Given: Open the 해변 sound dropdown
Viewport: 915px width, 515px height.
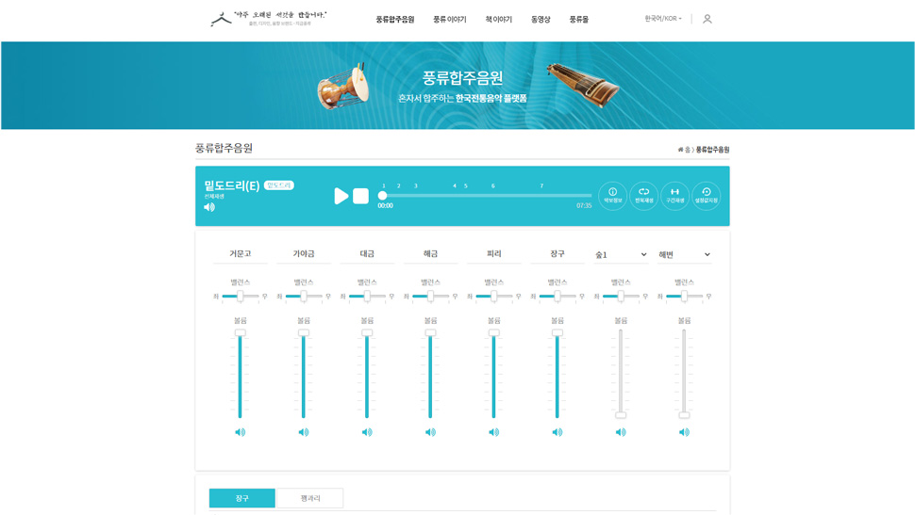Looking at the screenshot, I should click(x=684, y=254).
